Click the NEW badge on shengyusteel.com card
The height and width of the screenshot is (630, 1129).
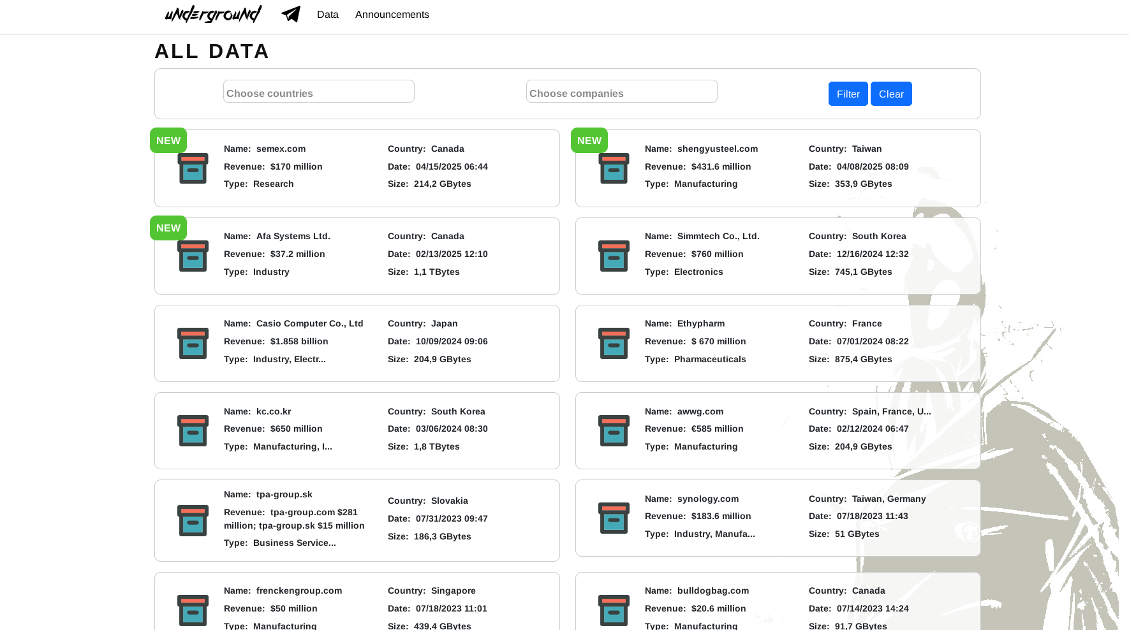589,140
